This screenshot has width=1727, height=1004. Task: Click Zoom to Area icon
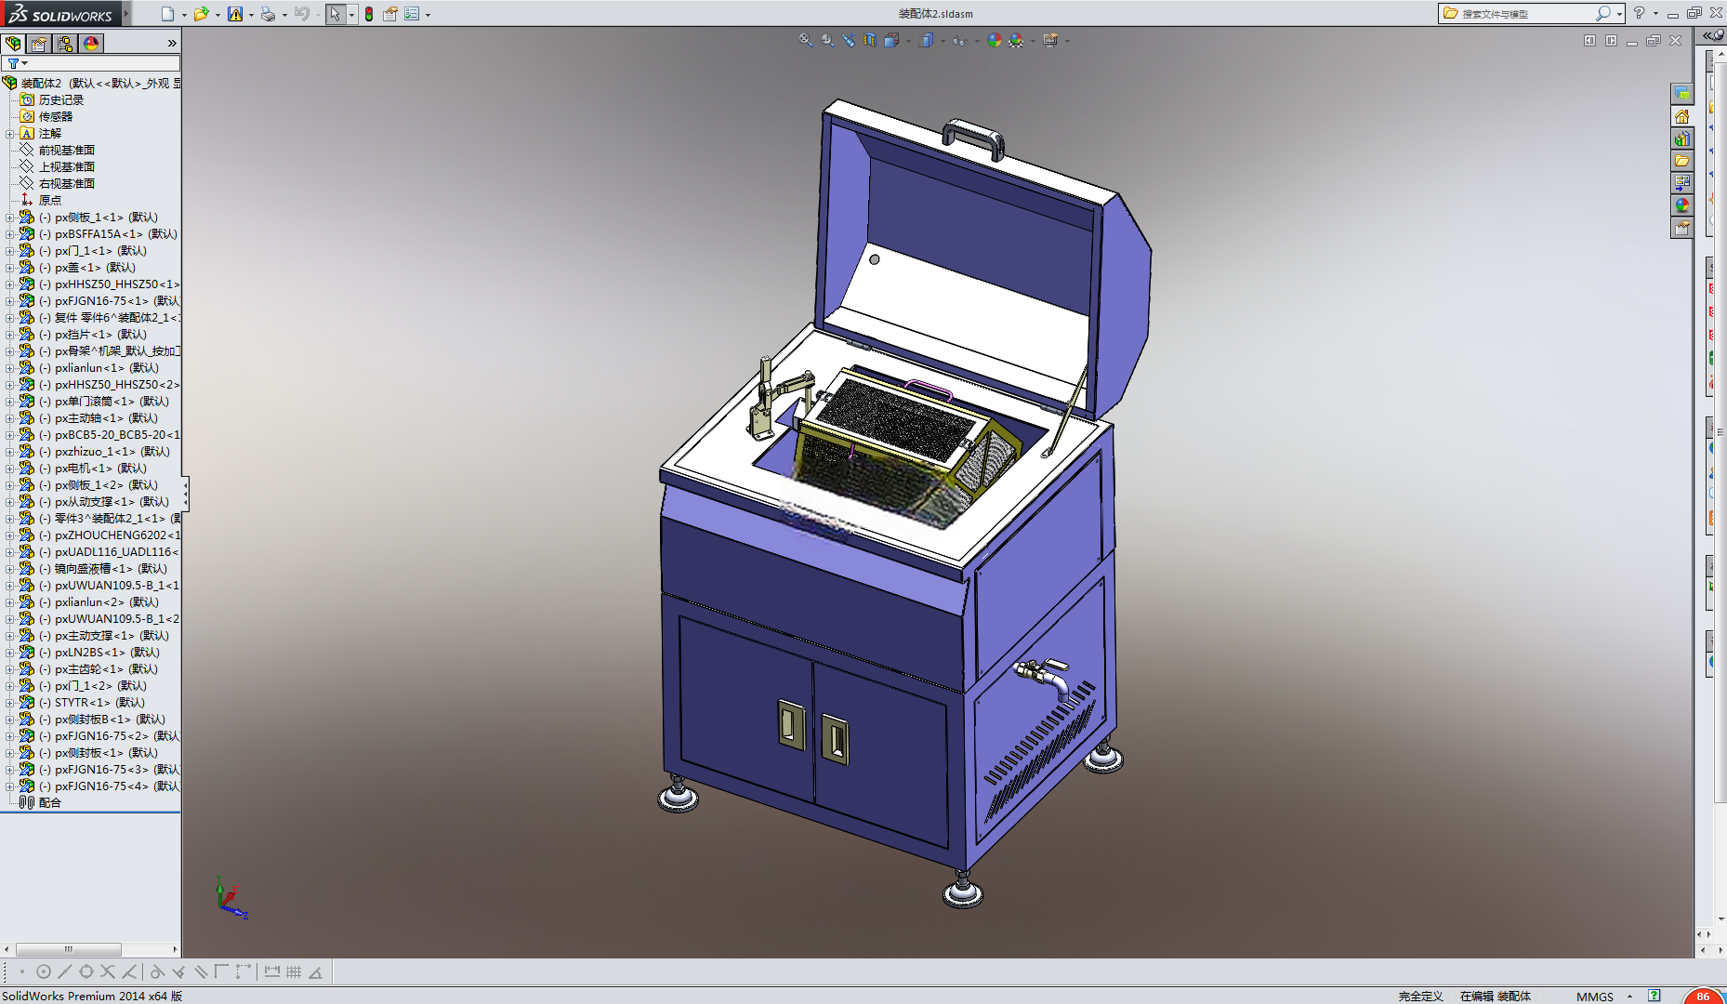827,40
